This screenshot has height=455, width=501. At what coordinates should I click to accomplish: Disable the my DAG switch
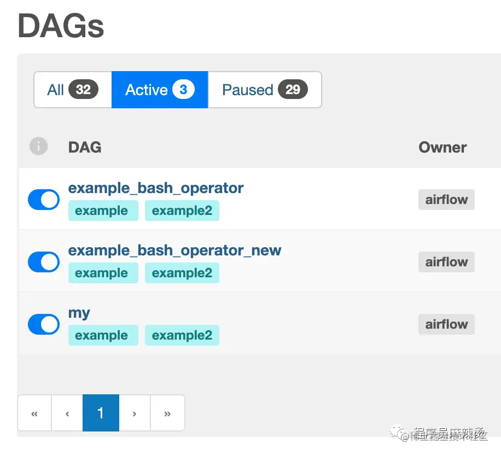pyautogui.click(x=44, y=324)
